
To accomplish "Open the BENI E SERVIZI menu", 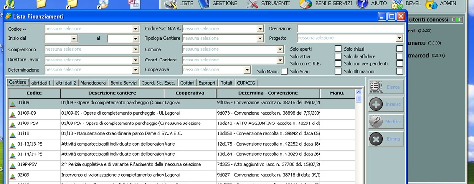I will [334, 3].
